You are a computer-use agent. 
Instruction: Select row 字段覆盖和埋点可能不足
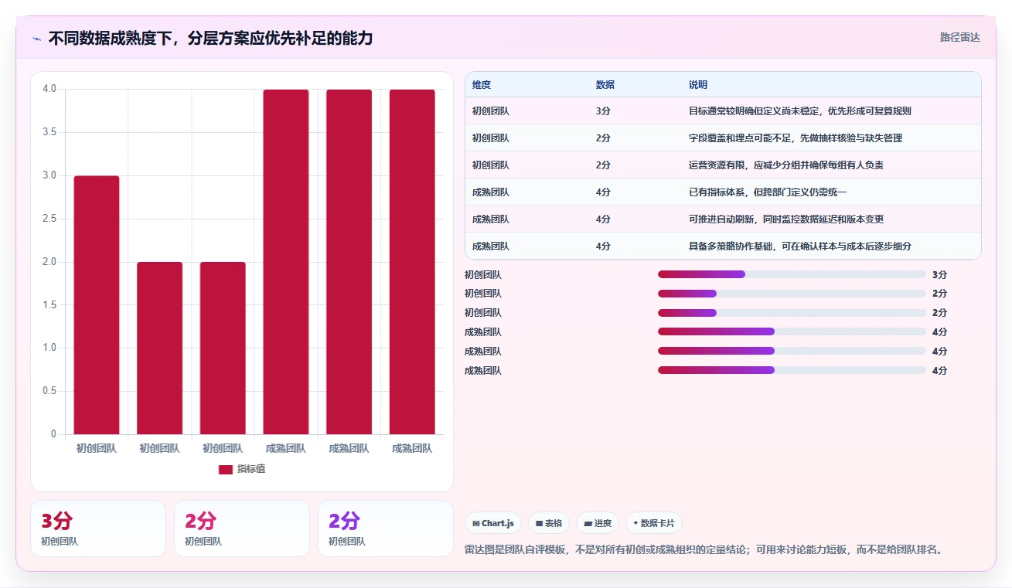tap(723, 138)
